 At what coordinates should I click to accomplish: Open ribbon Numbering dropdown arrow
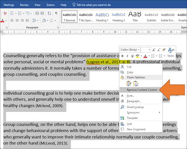pos(24,13)
